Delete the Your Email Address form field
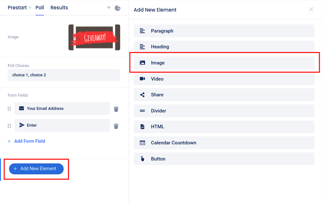 click(x=116, y=109)
